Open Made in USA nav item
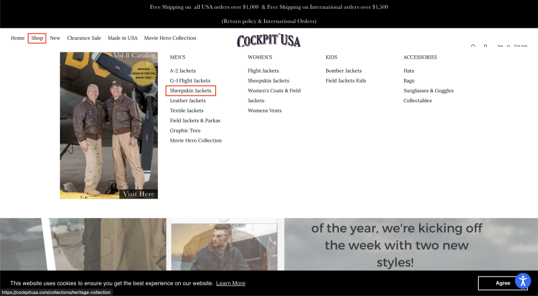Image resolution: width=538 pixels, height=296 pixels. [x=122, y=38]
